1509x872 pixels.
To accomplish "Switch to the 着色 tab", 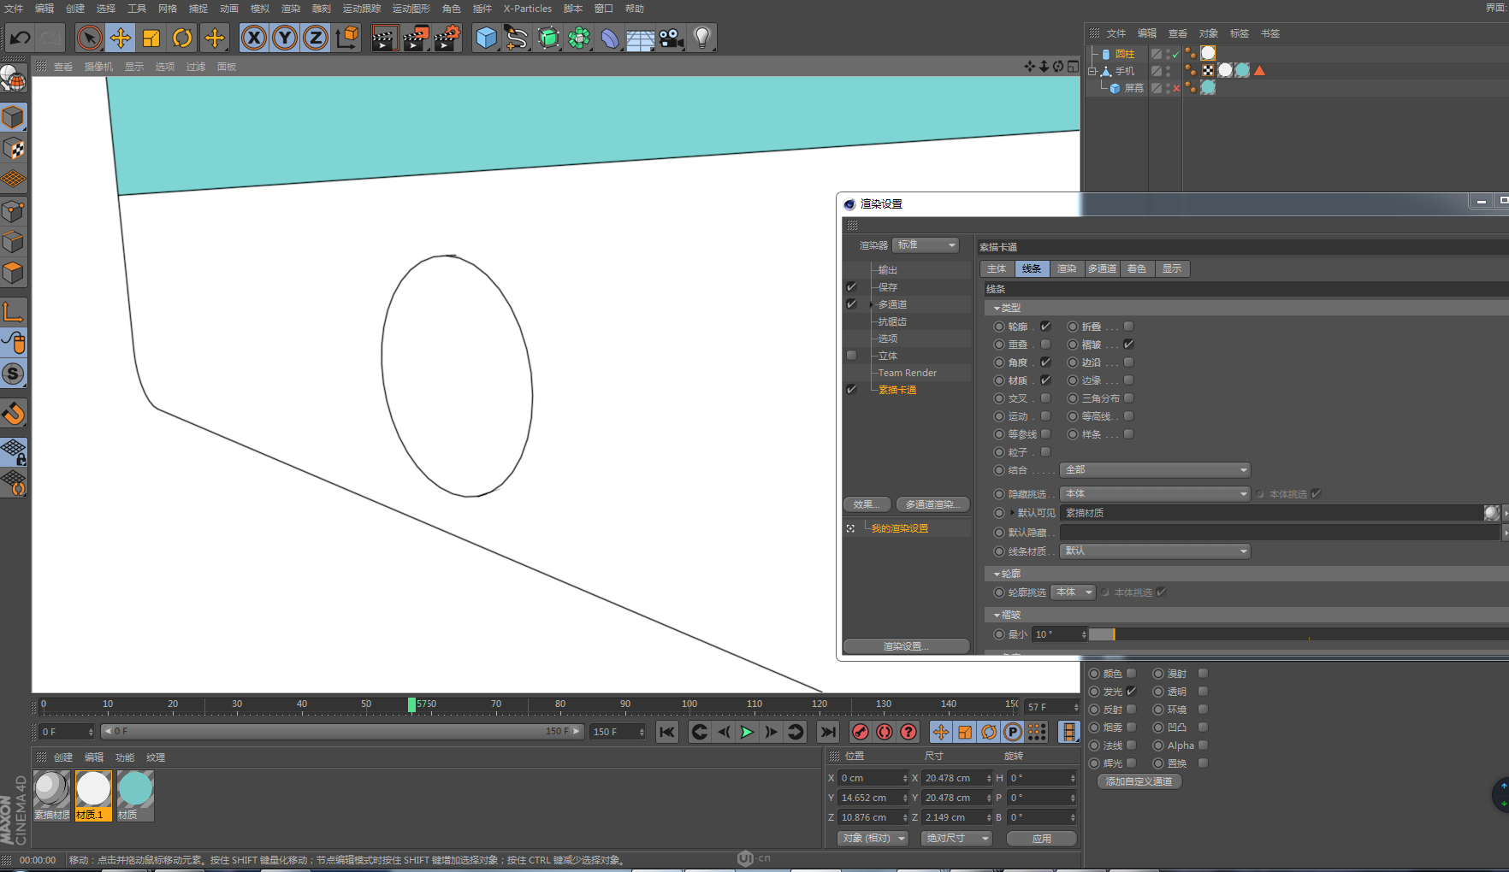I will [x=1136, y=268].
